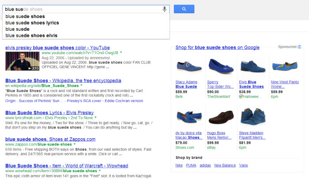Click Shop for blue suede shoes on Google
Image resolution: width=309 pixels, height=180 pixels.
217,48
